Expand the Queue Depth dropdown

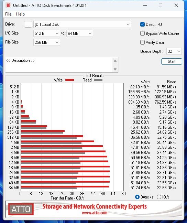coord(174,51)
